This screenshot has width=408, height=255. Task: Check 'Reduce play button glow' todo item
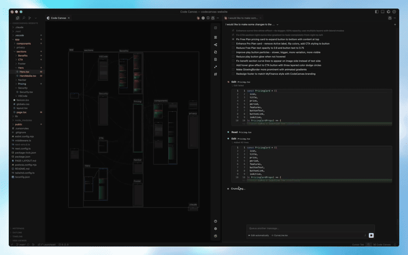click(233, 57)
